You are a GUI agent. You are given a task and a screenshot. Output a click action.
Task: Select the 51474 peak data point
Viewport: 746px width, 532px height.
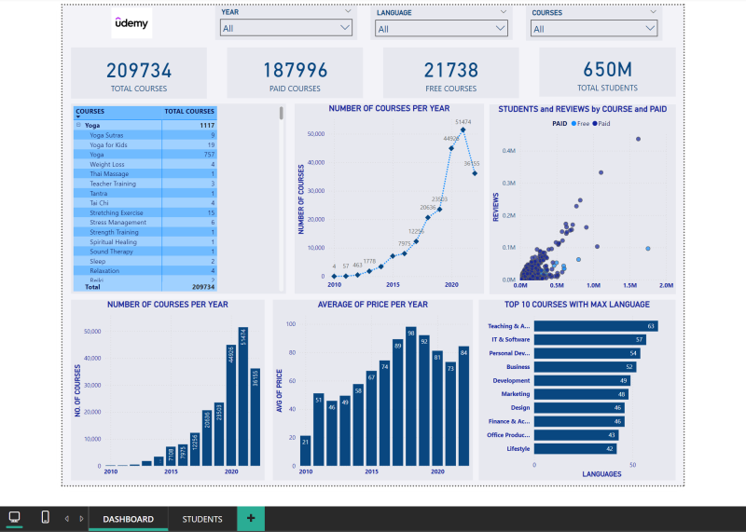tap(463, 130)
